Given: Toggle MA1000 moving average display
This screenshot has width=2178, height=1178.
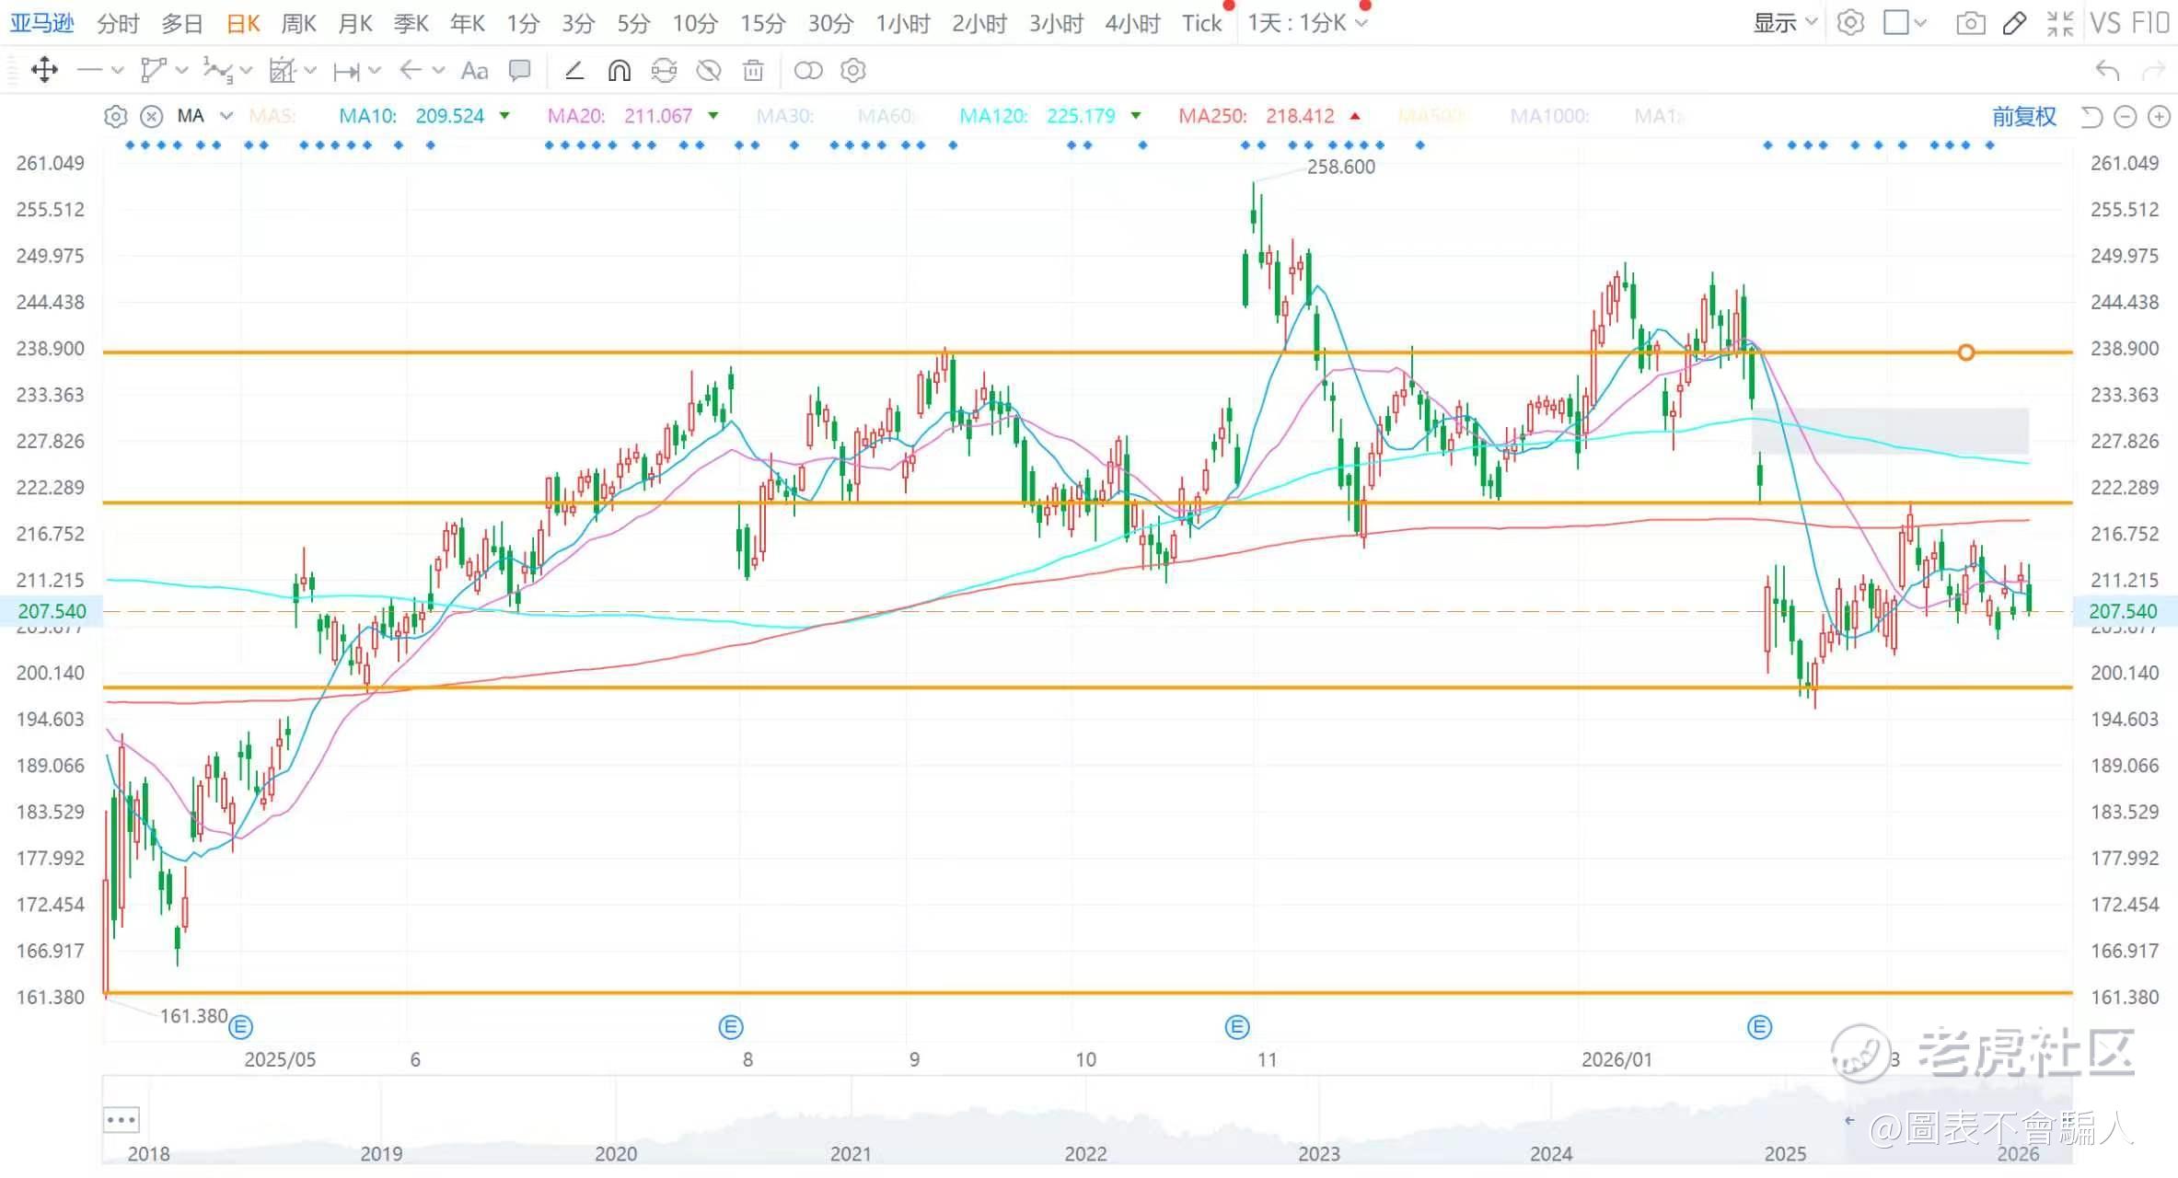Looking at the screenshot, I should pos(1549,116).
